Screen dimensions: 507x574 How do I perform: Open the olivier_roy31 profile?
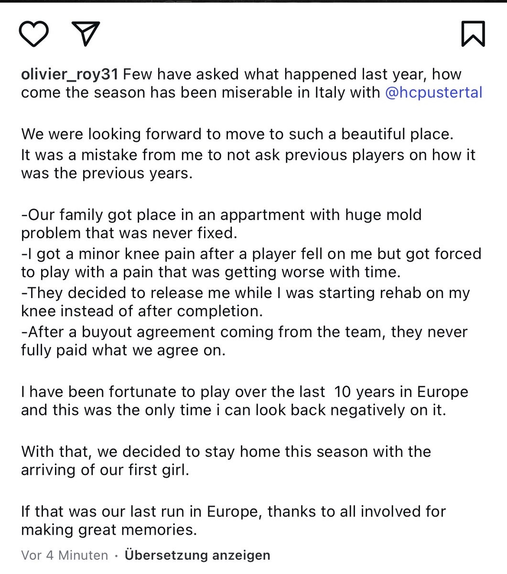70,74
